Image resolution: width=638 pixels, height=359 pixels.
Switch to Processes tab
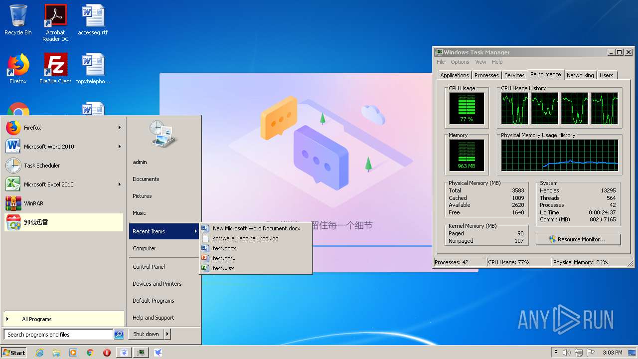(486, 75)
